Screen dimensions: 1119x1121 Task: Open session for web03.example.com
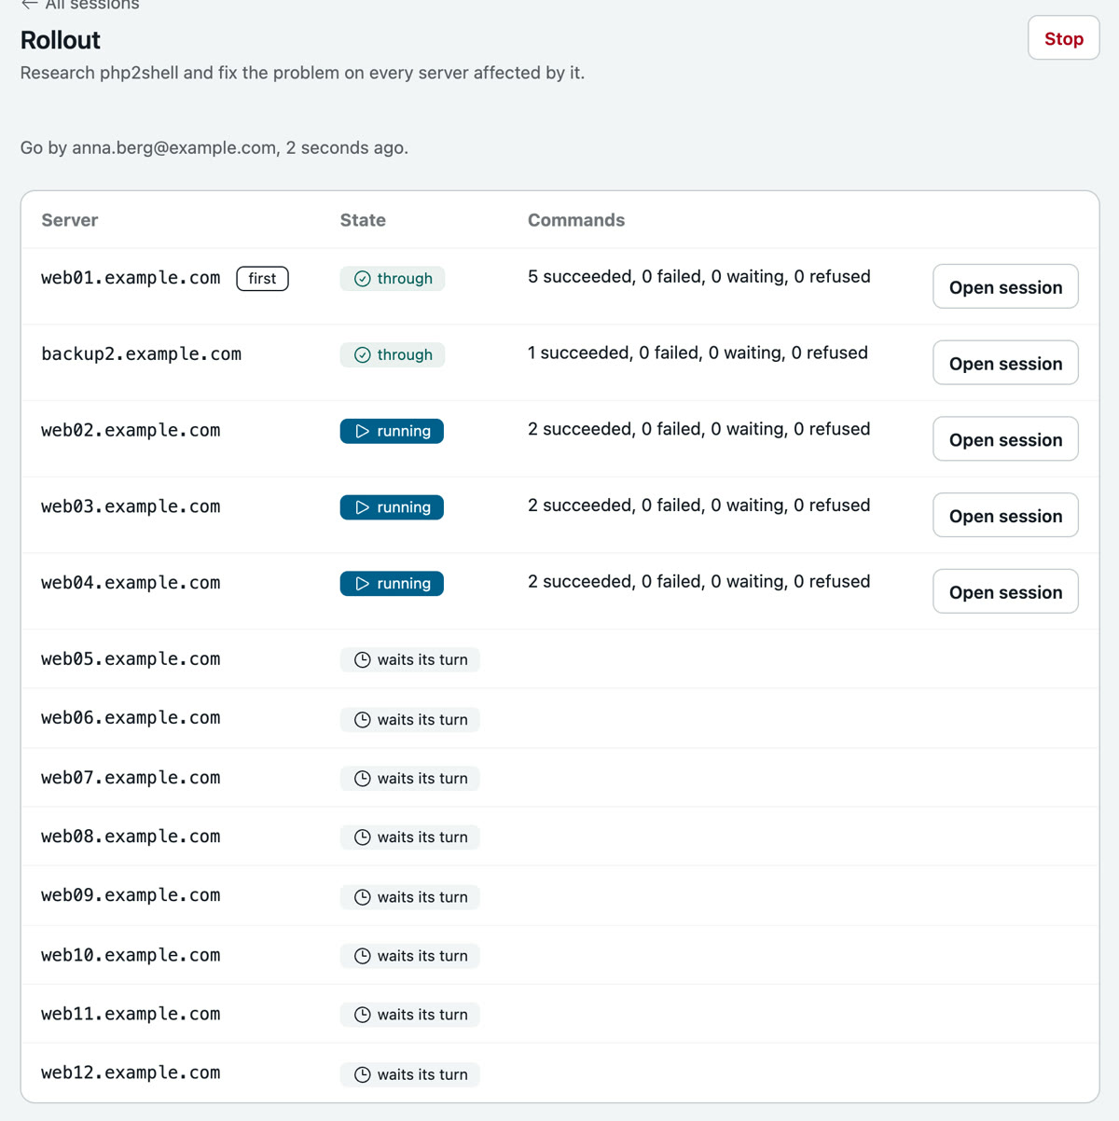[x=1005, y=516]
